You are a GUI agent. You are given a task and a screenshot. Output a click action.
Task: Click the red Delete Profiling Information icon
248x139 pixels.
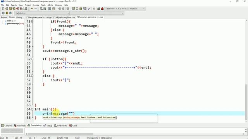point(102,9)
